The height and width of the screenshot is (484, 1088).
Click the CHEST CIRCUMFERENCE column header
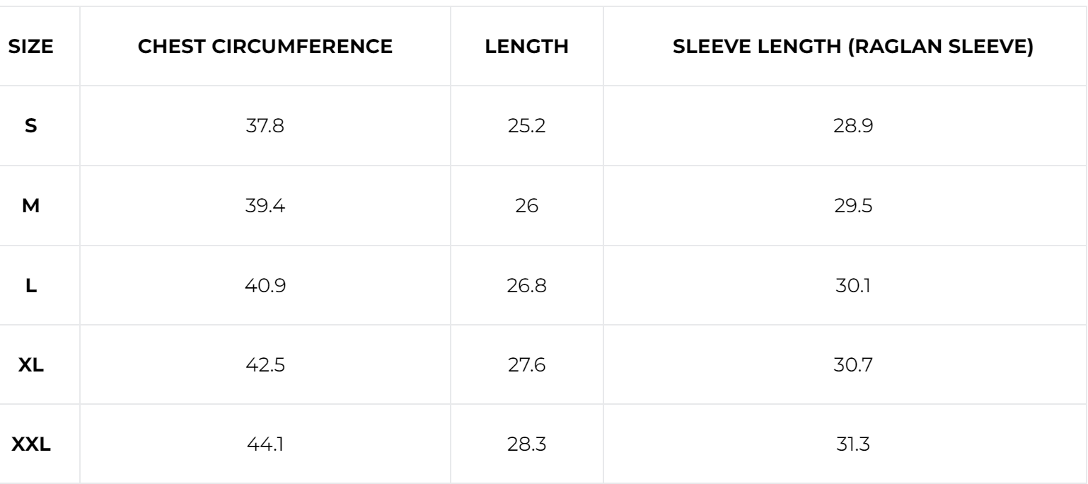tap(265, 47)
